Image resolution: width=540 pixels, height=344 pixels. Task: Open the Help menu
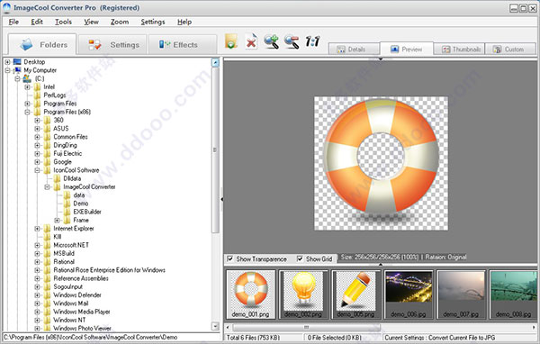(x=184, y=22)
